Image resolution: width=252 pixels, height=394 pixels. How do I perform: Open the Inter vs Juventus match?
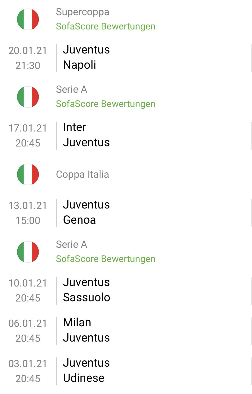[x=126, y=135]
